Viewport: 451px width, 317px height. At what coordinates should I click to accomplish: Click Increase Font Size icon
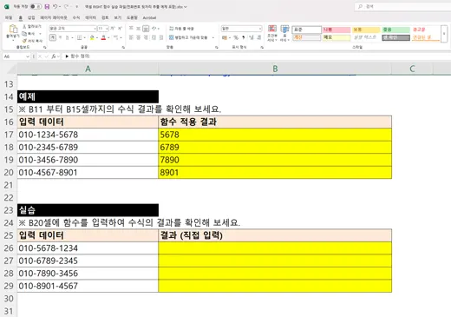click(113, 29)
